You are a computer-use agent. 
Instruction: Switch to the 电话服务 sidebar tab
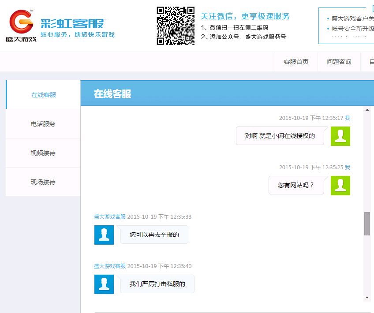click(43, 124)
